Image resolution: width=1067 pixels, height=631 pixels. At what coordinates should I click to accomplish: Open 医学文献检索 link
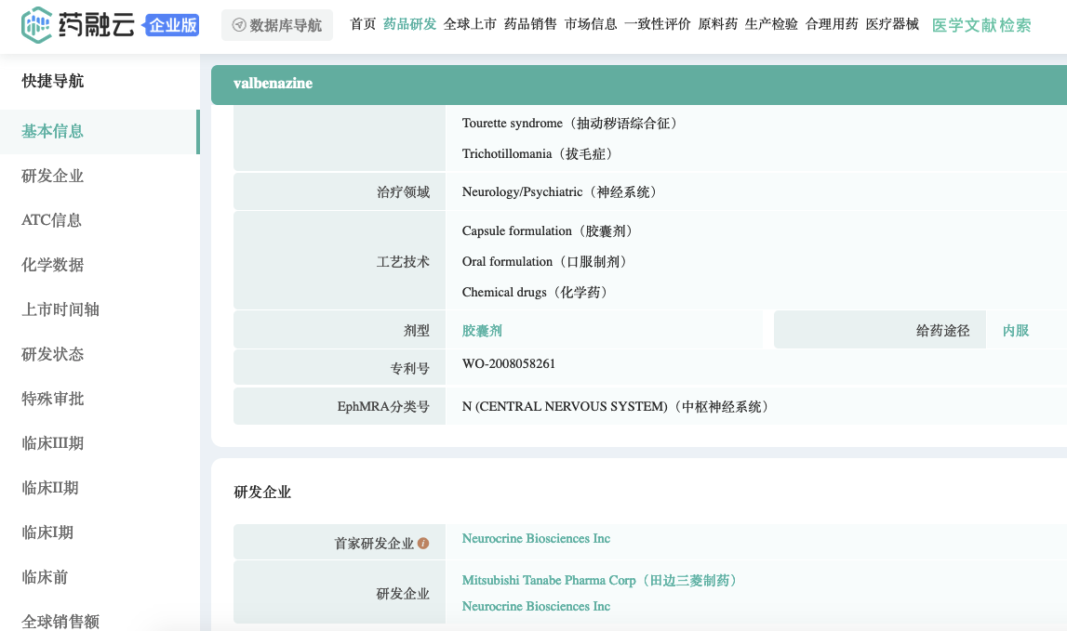(x=981, y=26)
